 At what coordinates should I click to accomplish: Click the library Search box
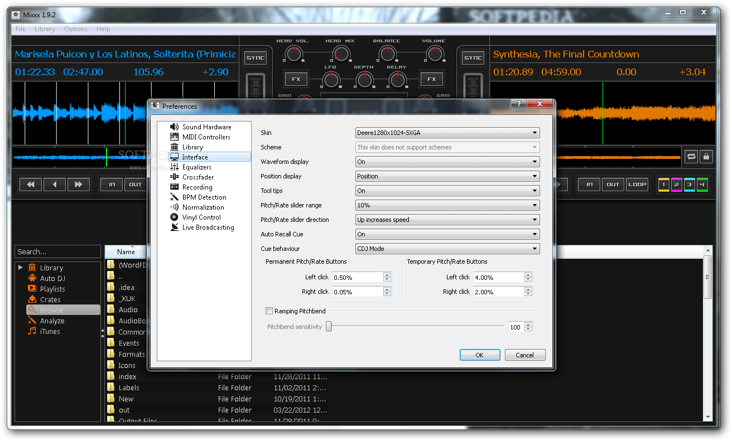(x=58, y=251)
